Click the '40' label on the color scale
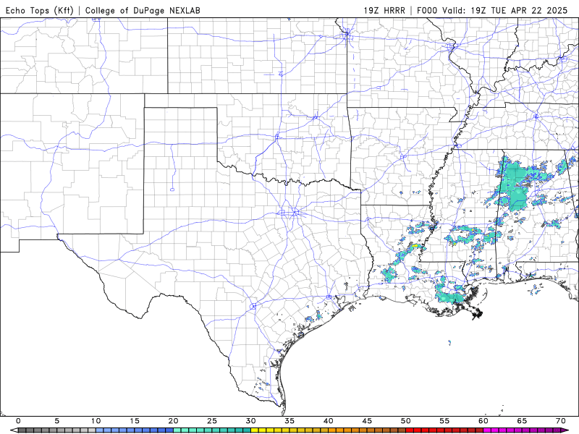This screenshot has height=434, width=579. [x=329, y=421]
